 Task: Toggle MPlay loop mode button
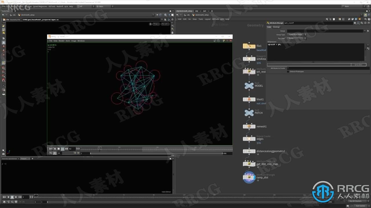click(51, 153)
